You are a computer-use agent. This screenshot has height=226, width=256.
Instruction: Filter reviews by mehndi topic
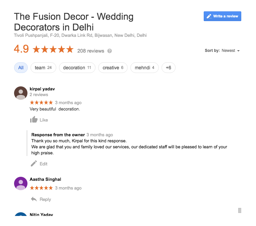coord(144,68)
